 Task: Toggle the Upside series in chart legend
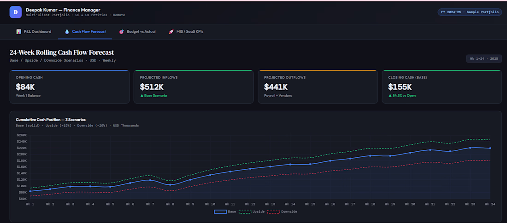point(252,212)
